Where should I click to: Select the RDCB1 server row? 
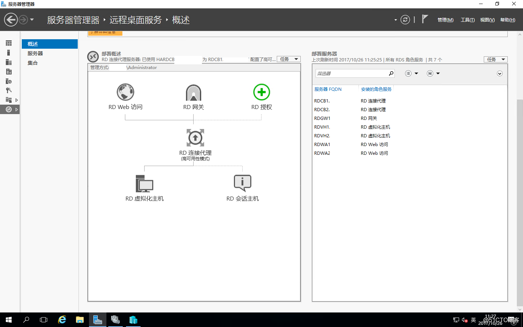[x=410, y=101]
